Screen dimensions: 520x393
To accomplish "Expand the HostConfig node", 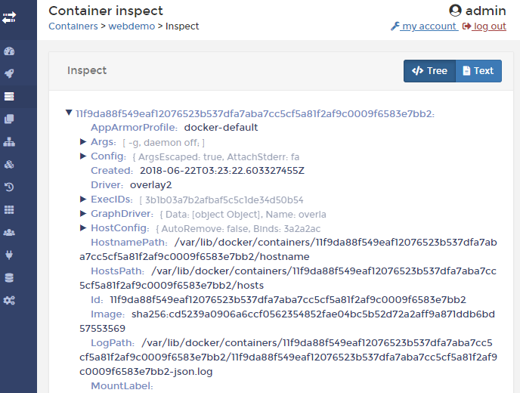I will click(x=84, y=227).
